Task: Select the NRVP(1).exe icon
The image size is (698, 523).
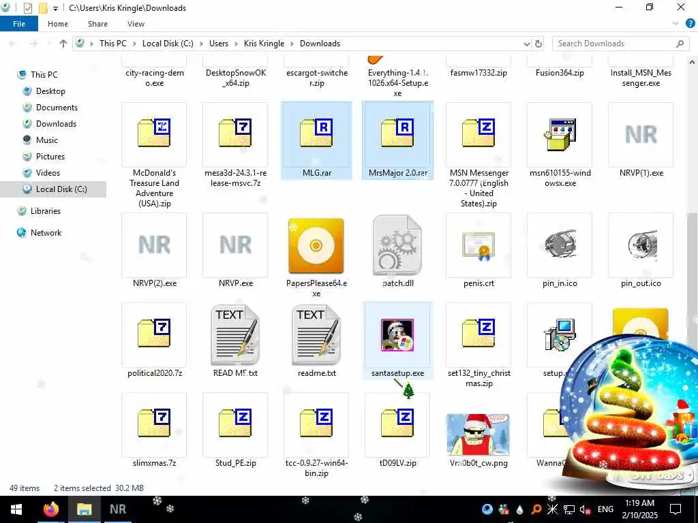Action: (x=641, y=134)
